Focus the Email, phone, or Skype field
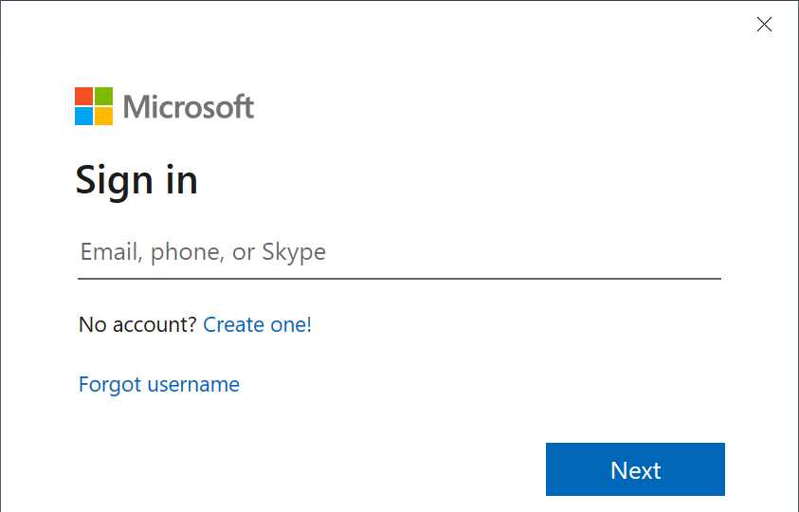The height and width of the screenshot is (512, 799). [398, 252]
